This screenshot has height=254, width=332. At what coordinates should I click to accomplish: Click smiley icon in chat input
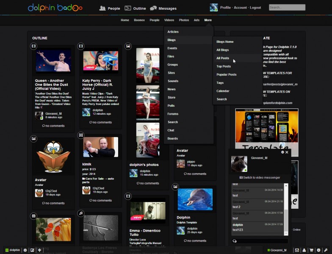pyautogui.click(x=235, y=241)
